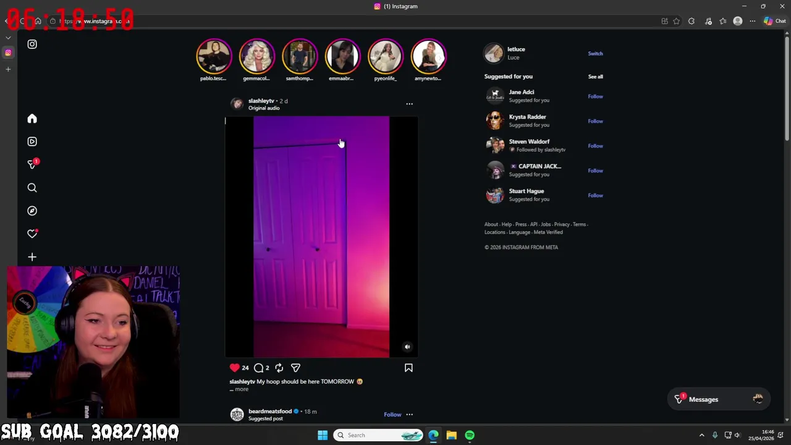Screen dimensions: 791x445
Task: View pyeonlife_ story
Action: [x=386, y=56]
